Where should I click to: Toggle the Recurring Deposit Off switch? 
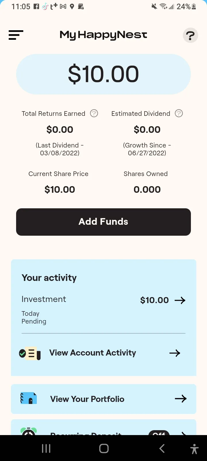point(159,433)
